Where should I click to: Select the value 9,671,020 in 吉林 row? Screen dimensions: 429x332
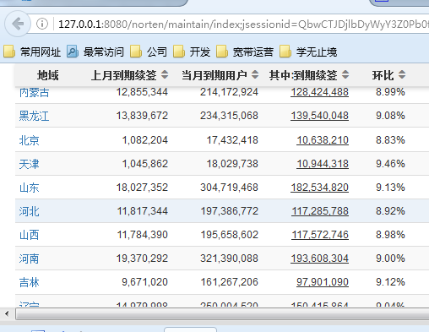[144, 282]
